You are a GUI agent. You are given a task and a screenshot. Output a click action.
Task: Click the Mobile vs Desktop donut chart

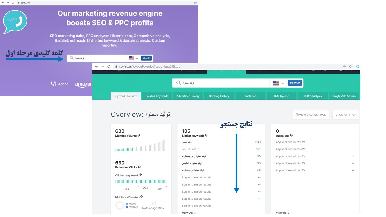pos(120,206)
